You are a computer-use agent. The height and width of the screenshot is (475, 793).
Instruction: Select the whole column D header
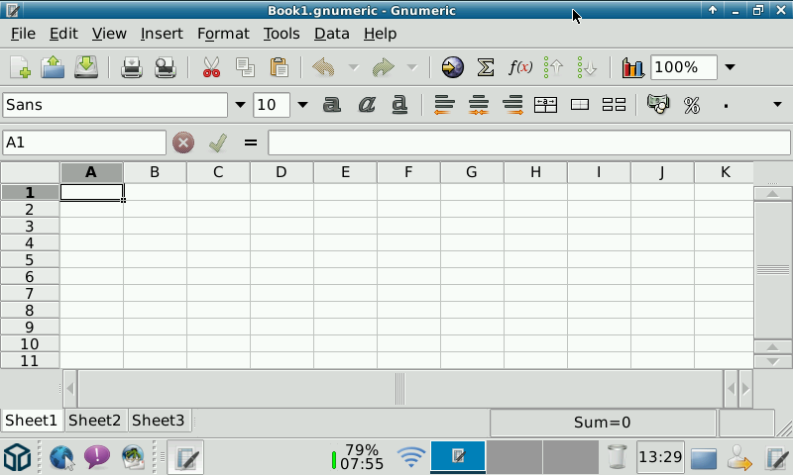tap(282, 172)
